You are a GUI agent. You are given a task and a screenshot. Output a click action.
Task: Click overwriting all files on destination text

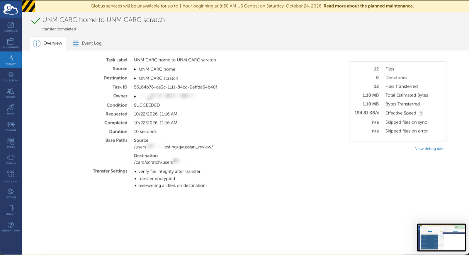pos(172,186)
